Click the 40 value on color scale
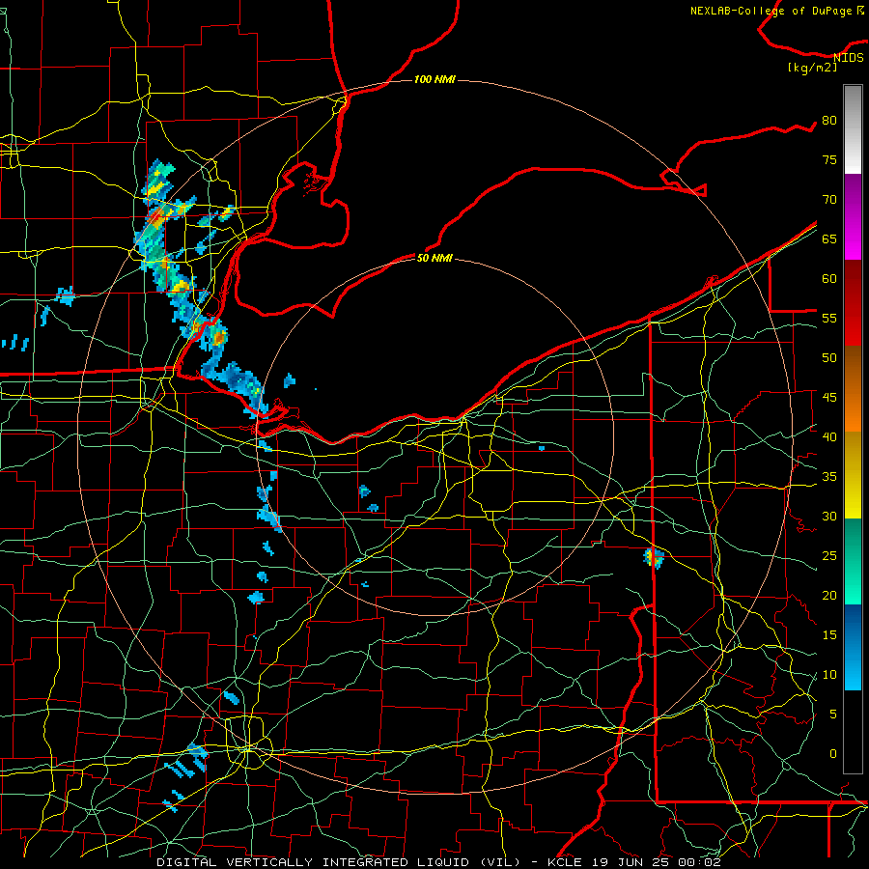 pyautogui.click(x=829, y=436)
